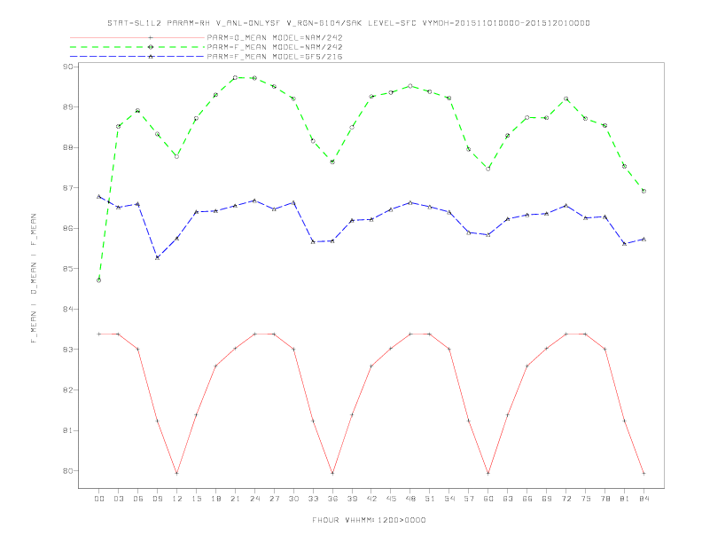Click x-axis tick label 51

click(x=430, y=499)
